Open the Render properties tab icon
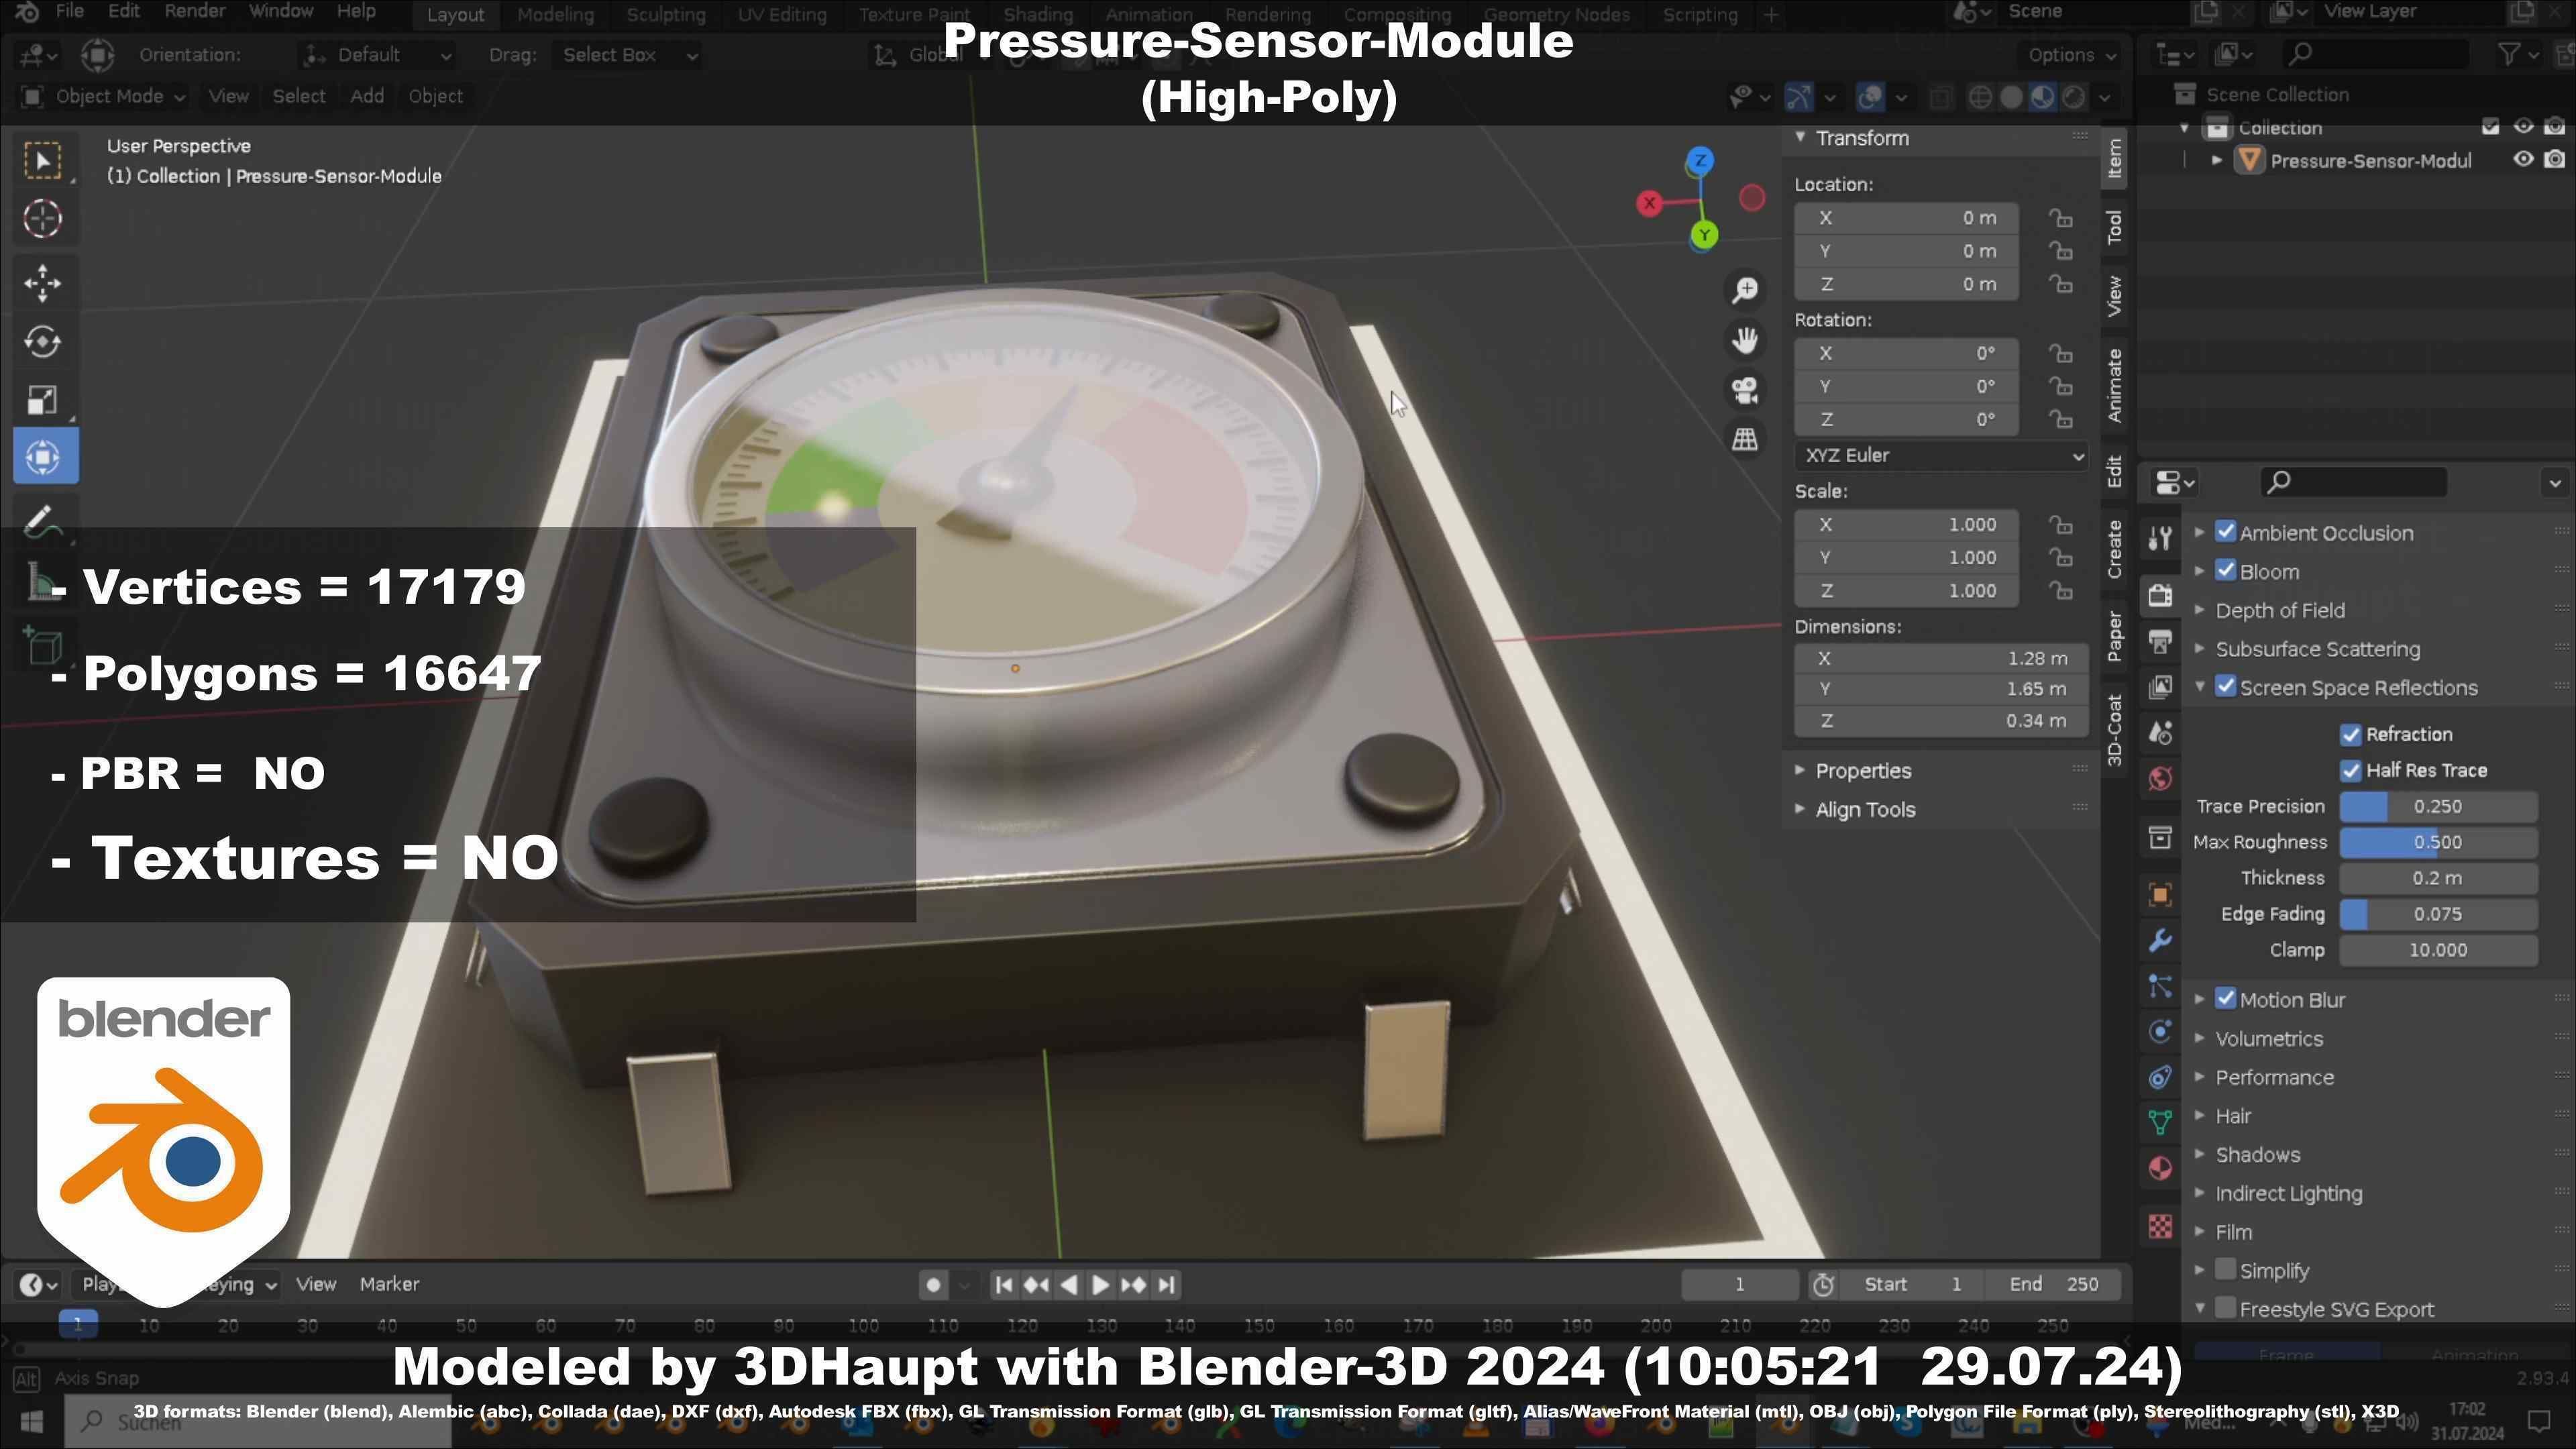 pyautogui.click(x=2160, y=596)
